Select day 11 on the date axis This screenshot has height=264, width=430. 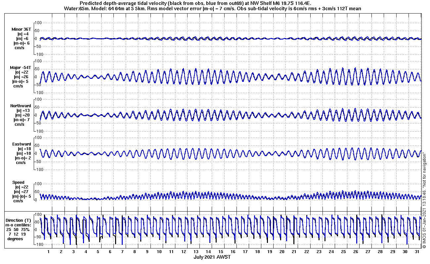pos(171,252)
